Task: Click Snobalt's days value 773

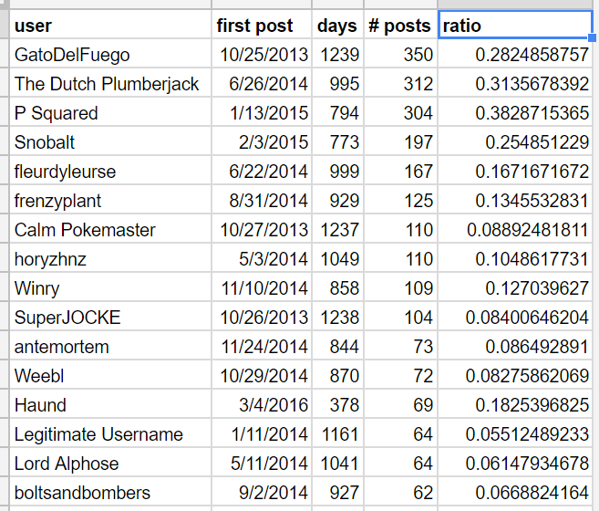Action: point(337,142)
